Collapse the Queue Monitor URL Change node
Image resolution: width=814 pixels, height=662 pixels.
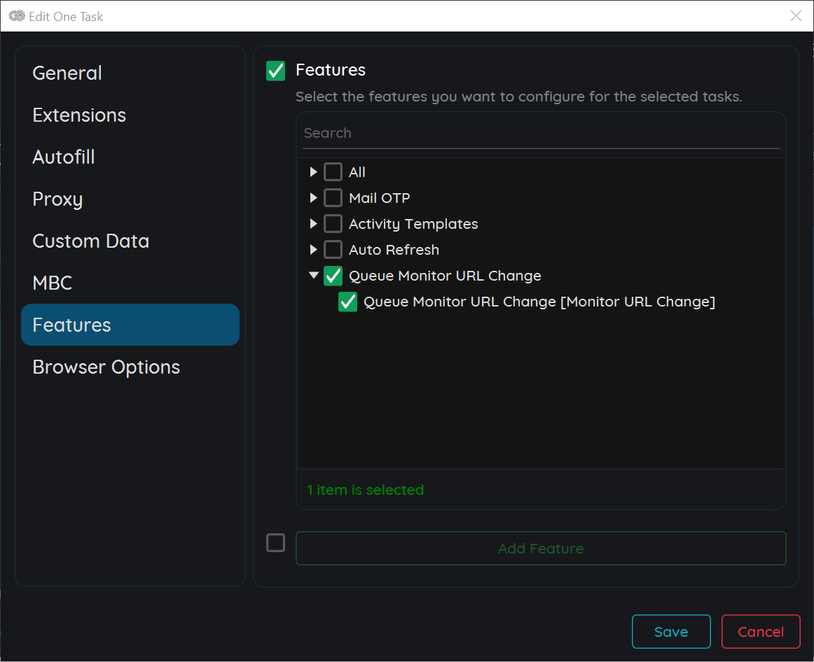pyautogui.click(x=313, y=275)
